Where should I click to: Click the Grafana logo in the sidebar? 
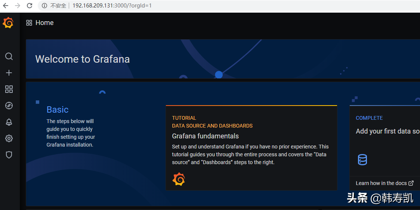pyautogui.click(x=8, y=23)
